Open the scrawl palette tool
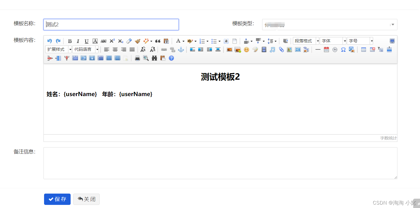 click(255, 49)
